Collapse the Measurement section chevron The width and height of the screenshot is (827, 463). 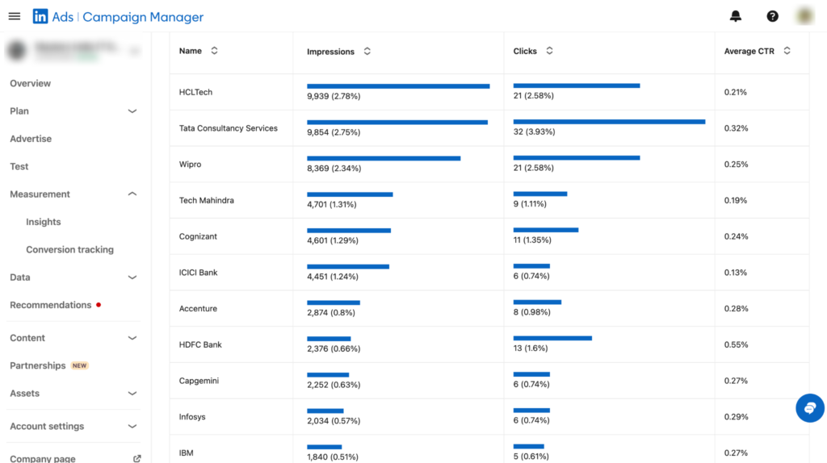(132, 194)
